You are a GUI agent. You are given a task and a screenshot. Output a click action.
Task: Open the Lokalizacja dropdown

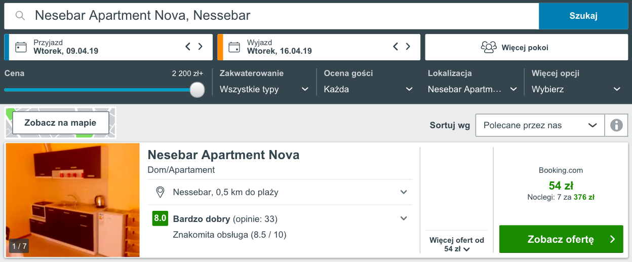coord(472,89)
